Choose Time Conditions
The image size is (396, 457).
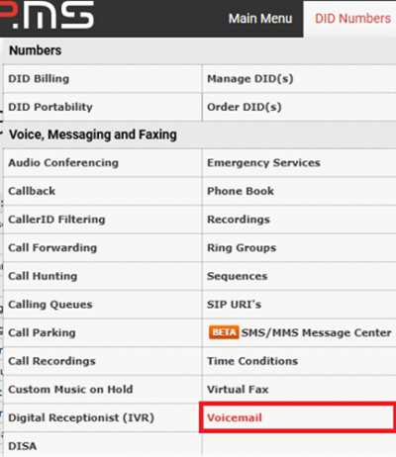coord(252,361)
